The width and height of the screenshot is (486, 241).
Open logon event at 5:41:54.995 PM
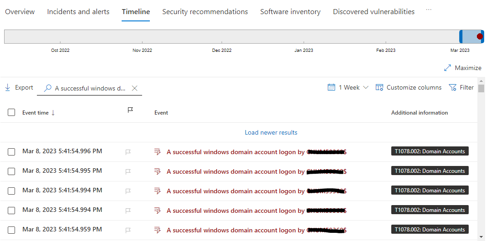click(x=256, y=171)
